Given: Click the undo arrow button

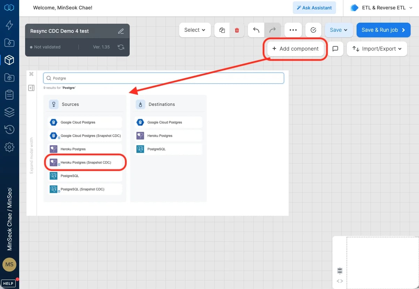Looking at the screenshot, I should click(x=256, y=30).
